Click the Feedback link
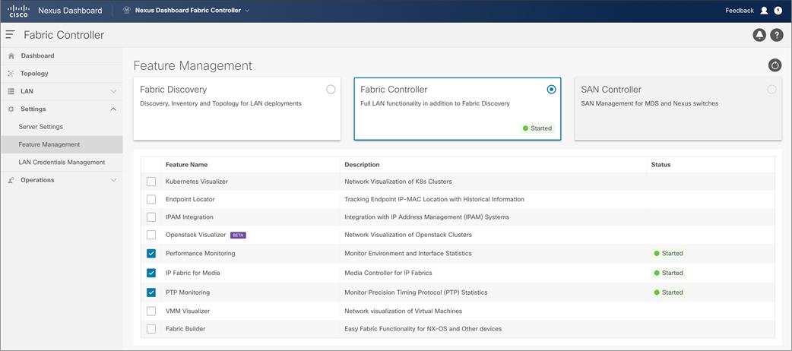Image resolution: width=792 pixels, height=351 pixels. tap(740, 11)
